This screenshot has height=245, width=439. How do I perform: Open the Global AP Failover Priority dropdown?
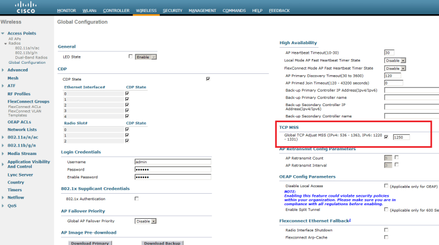click(146, 221)
